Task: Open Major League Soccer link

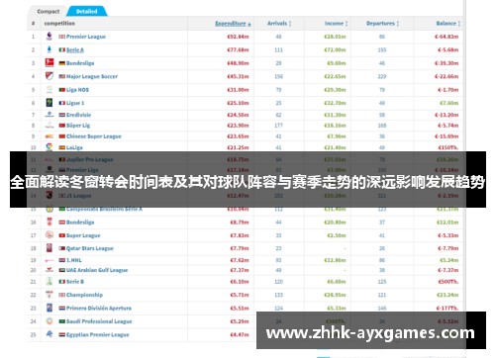Action: pos(92,76)
